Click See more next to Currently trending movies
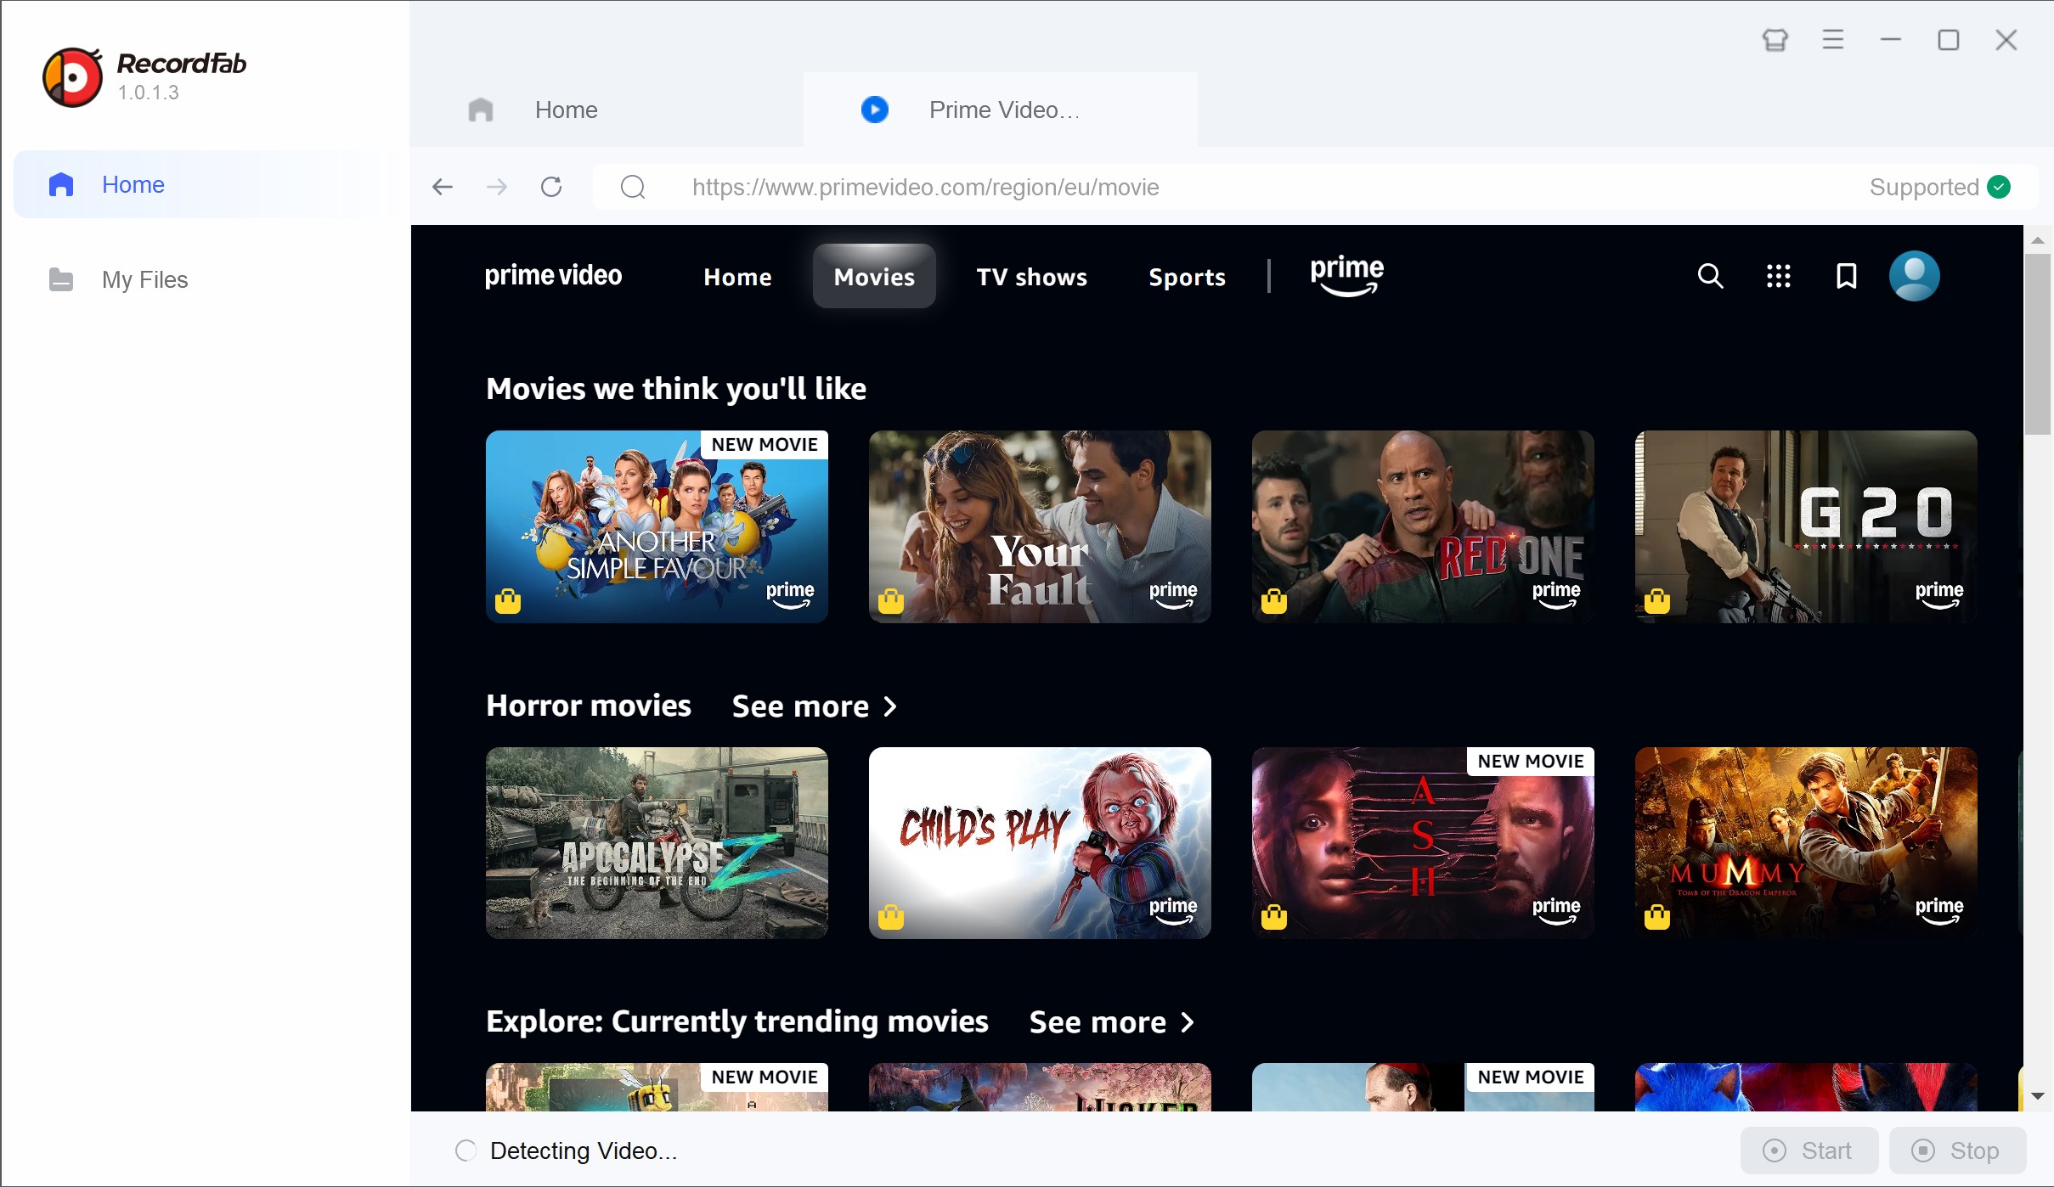The image size is (2054, 1187). (x=1112, y=1022)
